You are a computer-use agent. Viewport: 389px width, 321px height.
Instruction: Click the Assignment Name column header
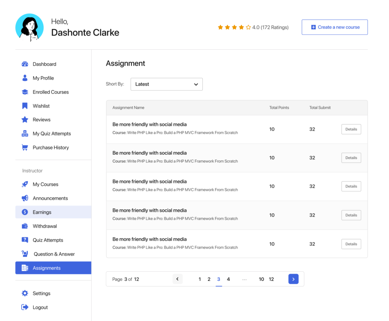(128, 108)
